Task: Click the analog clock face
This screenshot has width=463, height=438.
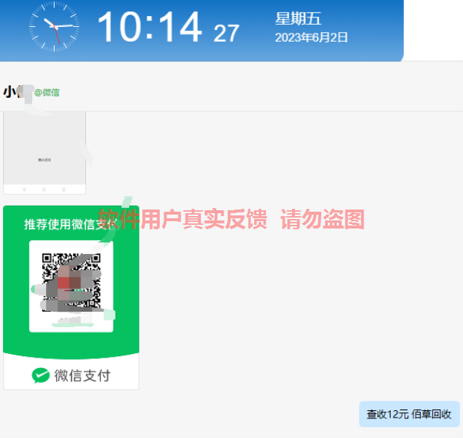Action: pyautogui.click(x=54, y=27)
